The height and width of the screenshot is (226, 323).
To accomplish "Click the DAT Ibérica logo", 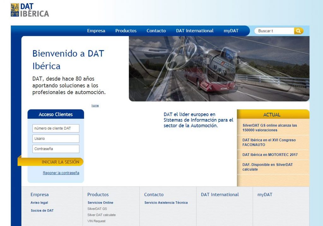I will tap(30, 10).
